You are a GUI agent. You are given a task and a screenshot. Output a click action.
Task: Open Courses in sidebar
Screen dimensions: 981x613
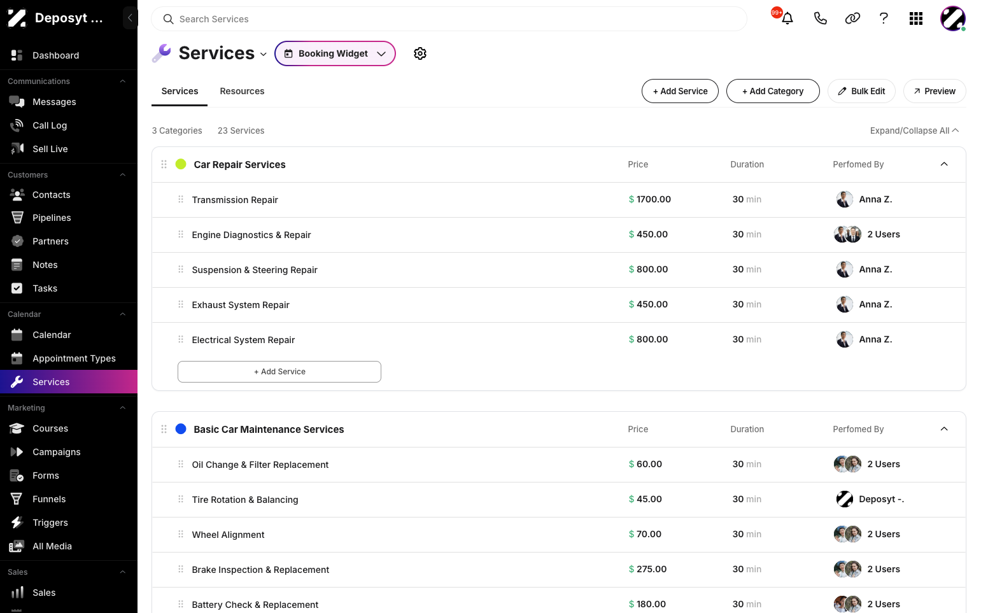pos(69,428)
